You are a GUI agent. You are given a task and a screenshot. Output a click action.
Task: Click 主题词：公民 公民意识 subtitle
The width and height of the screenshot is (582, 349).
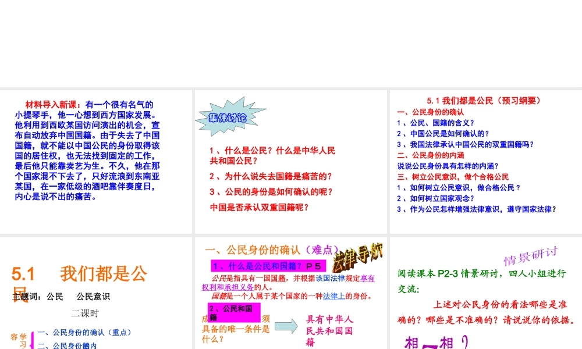pyautogui.click(x=61, y=297)
